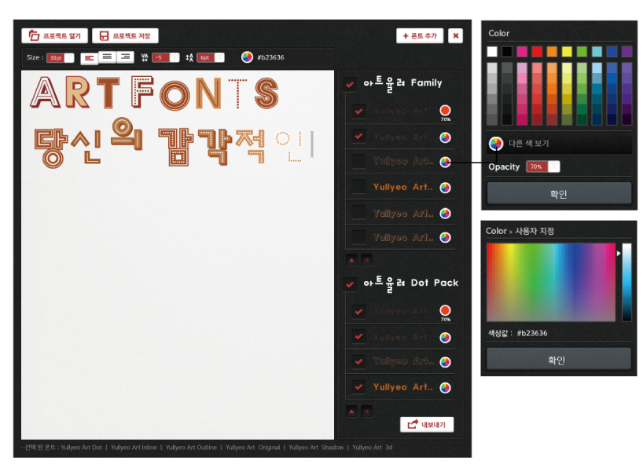This screenshot has height=468, width=643.
Task: Click the 프로젝트 열기 open project button
Action: 54,36
